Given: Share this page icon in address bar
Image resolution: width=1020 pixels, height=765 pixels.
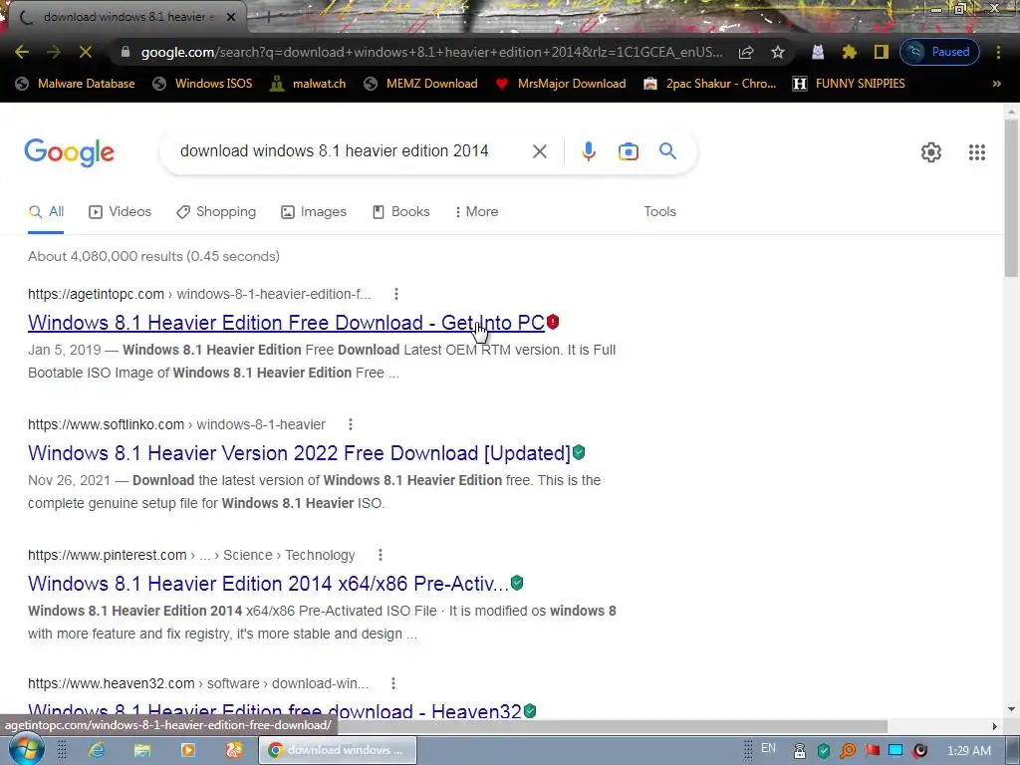Looking at the screenshot, I should [746, 52].
